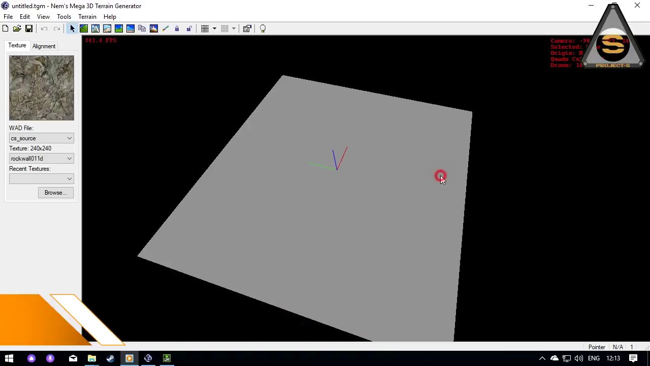Open the Terrain menu
This screenshot has width=650, height=366.
point(87,17)
